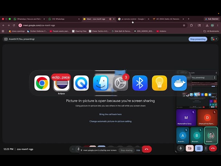This screenshot has height=166, width=221.
Task: Click the microphone site indicator in address bar
Action: click(20, 25)
